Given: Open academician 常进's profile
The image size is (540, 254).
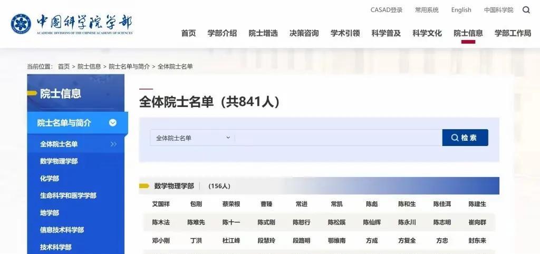Looking at the screenshot, I should [301, 204].
